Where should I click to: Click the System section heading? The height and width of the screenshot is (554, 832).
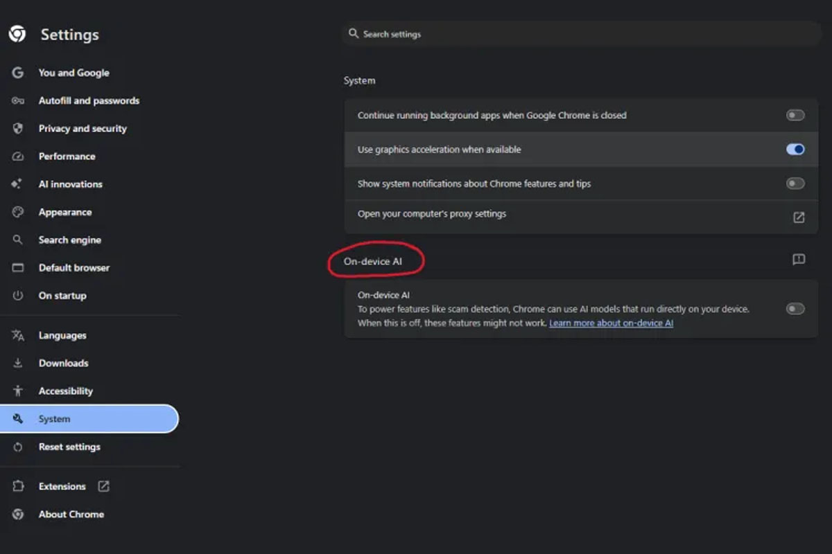(x=359, y=80)
